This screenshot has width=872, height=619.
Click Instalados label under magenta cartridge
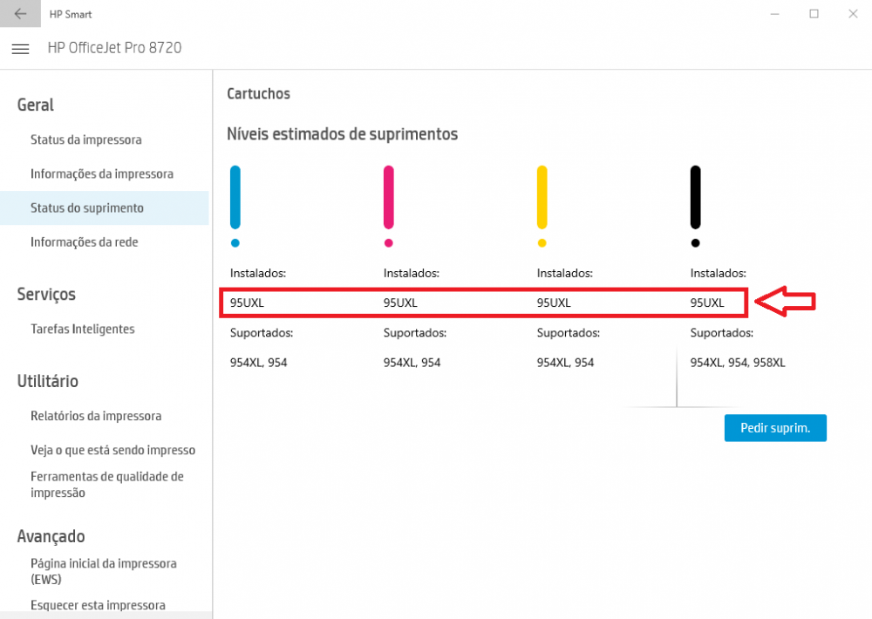coord(412,273)
